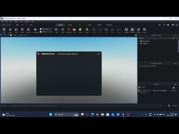This screenshot has width=179, height=134.
Task: Open the Material dropdown arrow
Action: 96,30
